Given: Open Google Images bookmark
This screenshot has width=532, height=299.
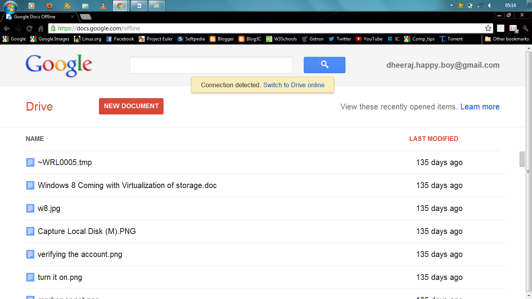Looking at the screenshot, I should tap(50, 39).
